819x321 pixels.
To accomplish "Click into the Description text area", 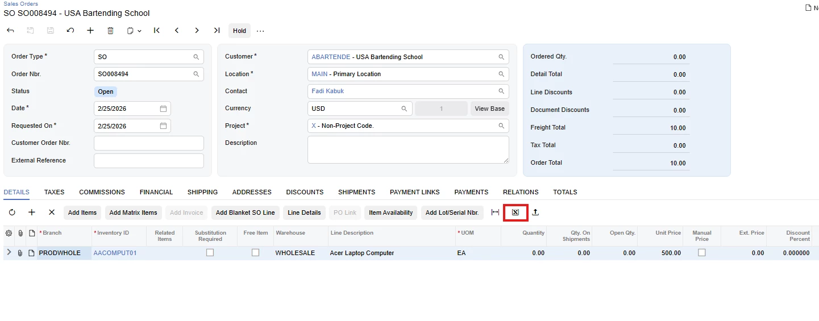I will 408,150.
